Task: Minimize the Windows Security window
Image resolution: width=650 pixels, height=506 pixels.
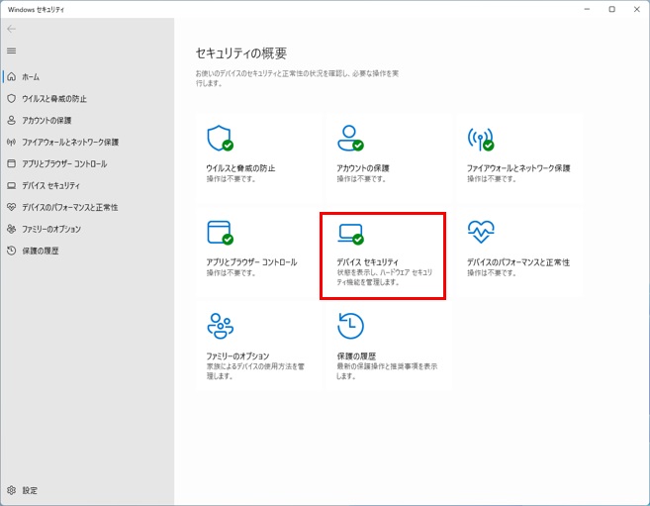Action: [x=587, y=9]
